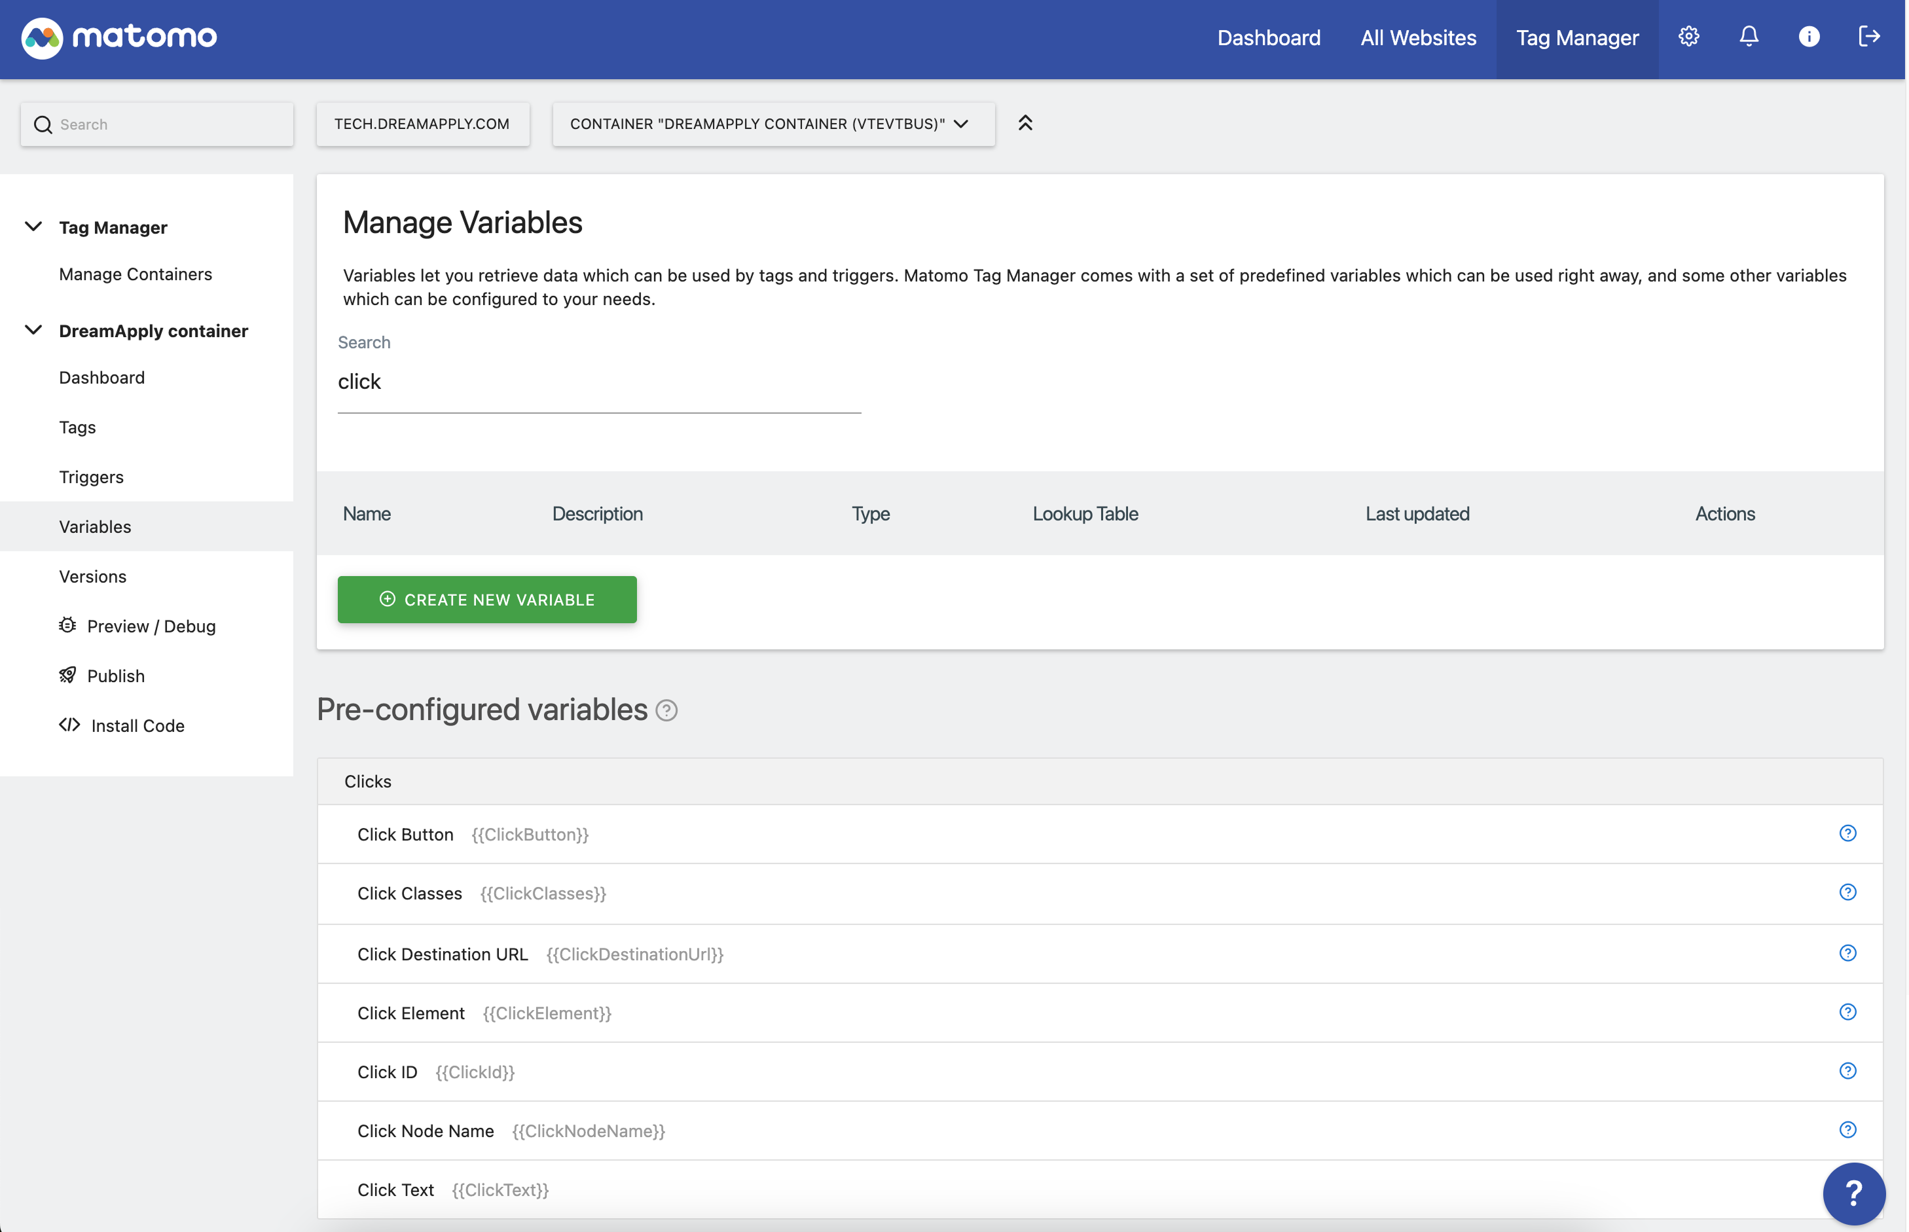Click the Type column header
Screen dimensions: 1909x1232
(x=871, y=514)
